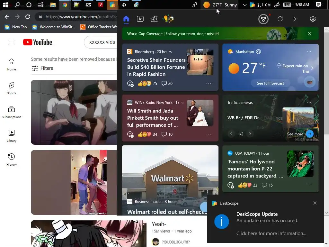Open YouTube hamburger guide menu

[x=12, y=42]
